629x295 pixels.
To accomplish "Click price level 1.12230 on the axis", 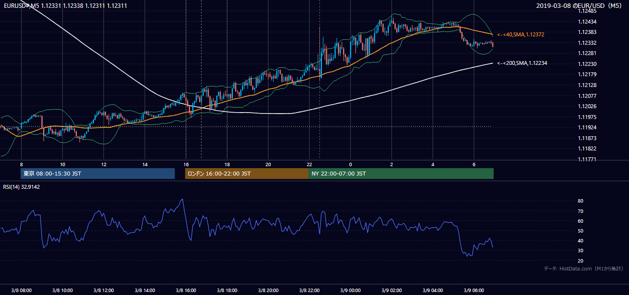I will (x=588, y=64).
